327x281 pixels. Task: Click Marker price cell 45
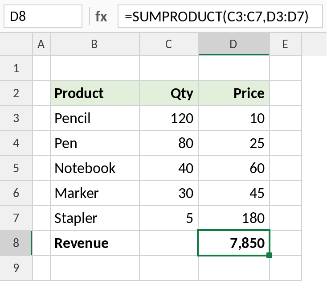(x=234, y=193)
